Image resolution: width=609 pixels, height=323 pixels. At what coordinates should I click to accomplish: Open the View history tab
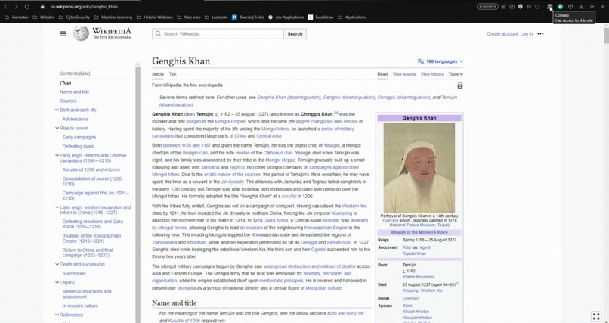click(x=432, y=74)
